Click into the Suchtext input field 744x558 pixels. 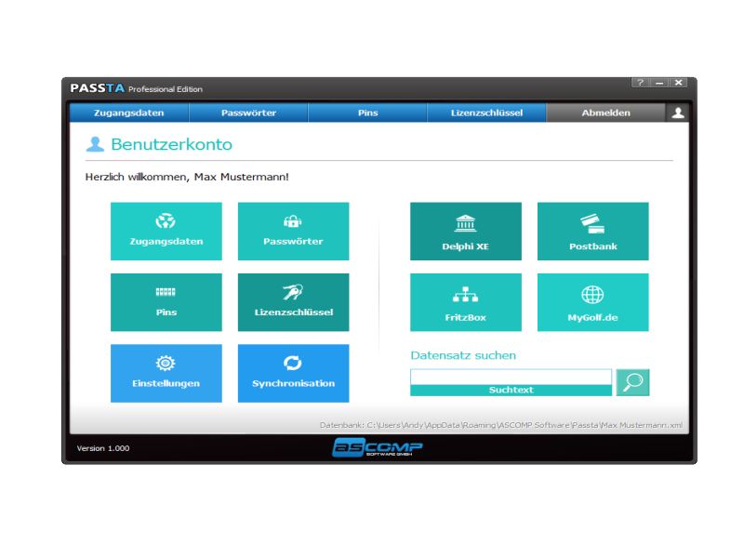(511, 378)
